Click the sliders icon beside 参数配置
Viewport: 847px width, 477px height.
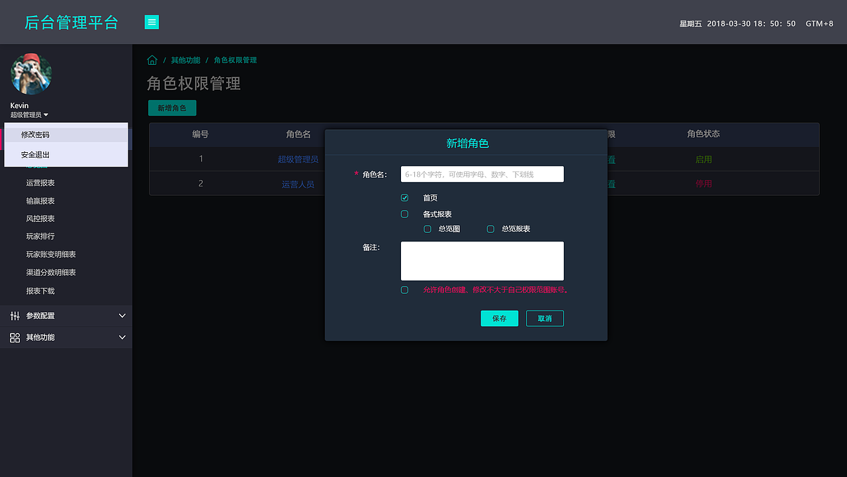point(14,316)
